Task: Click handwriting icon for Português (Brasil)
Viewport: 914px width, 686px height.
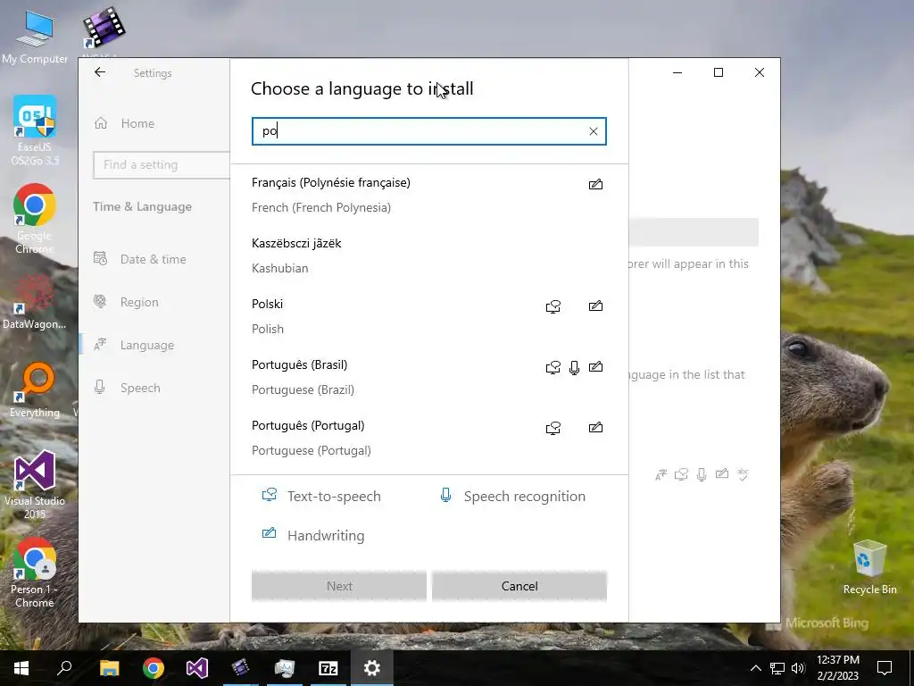Action: coord(595,366)
